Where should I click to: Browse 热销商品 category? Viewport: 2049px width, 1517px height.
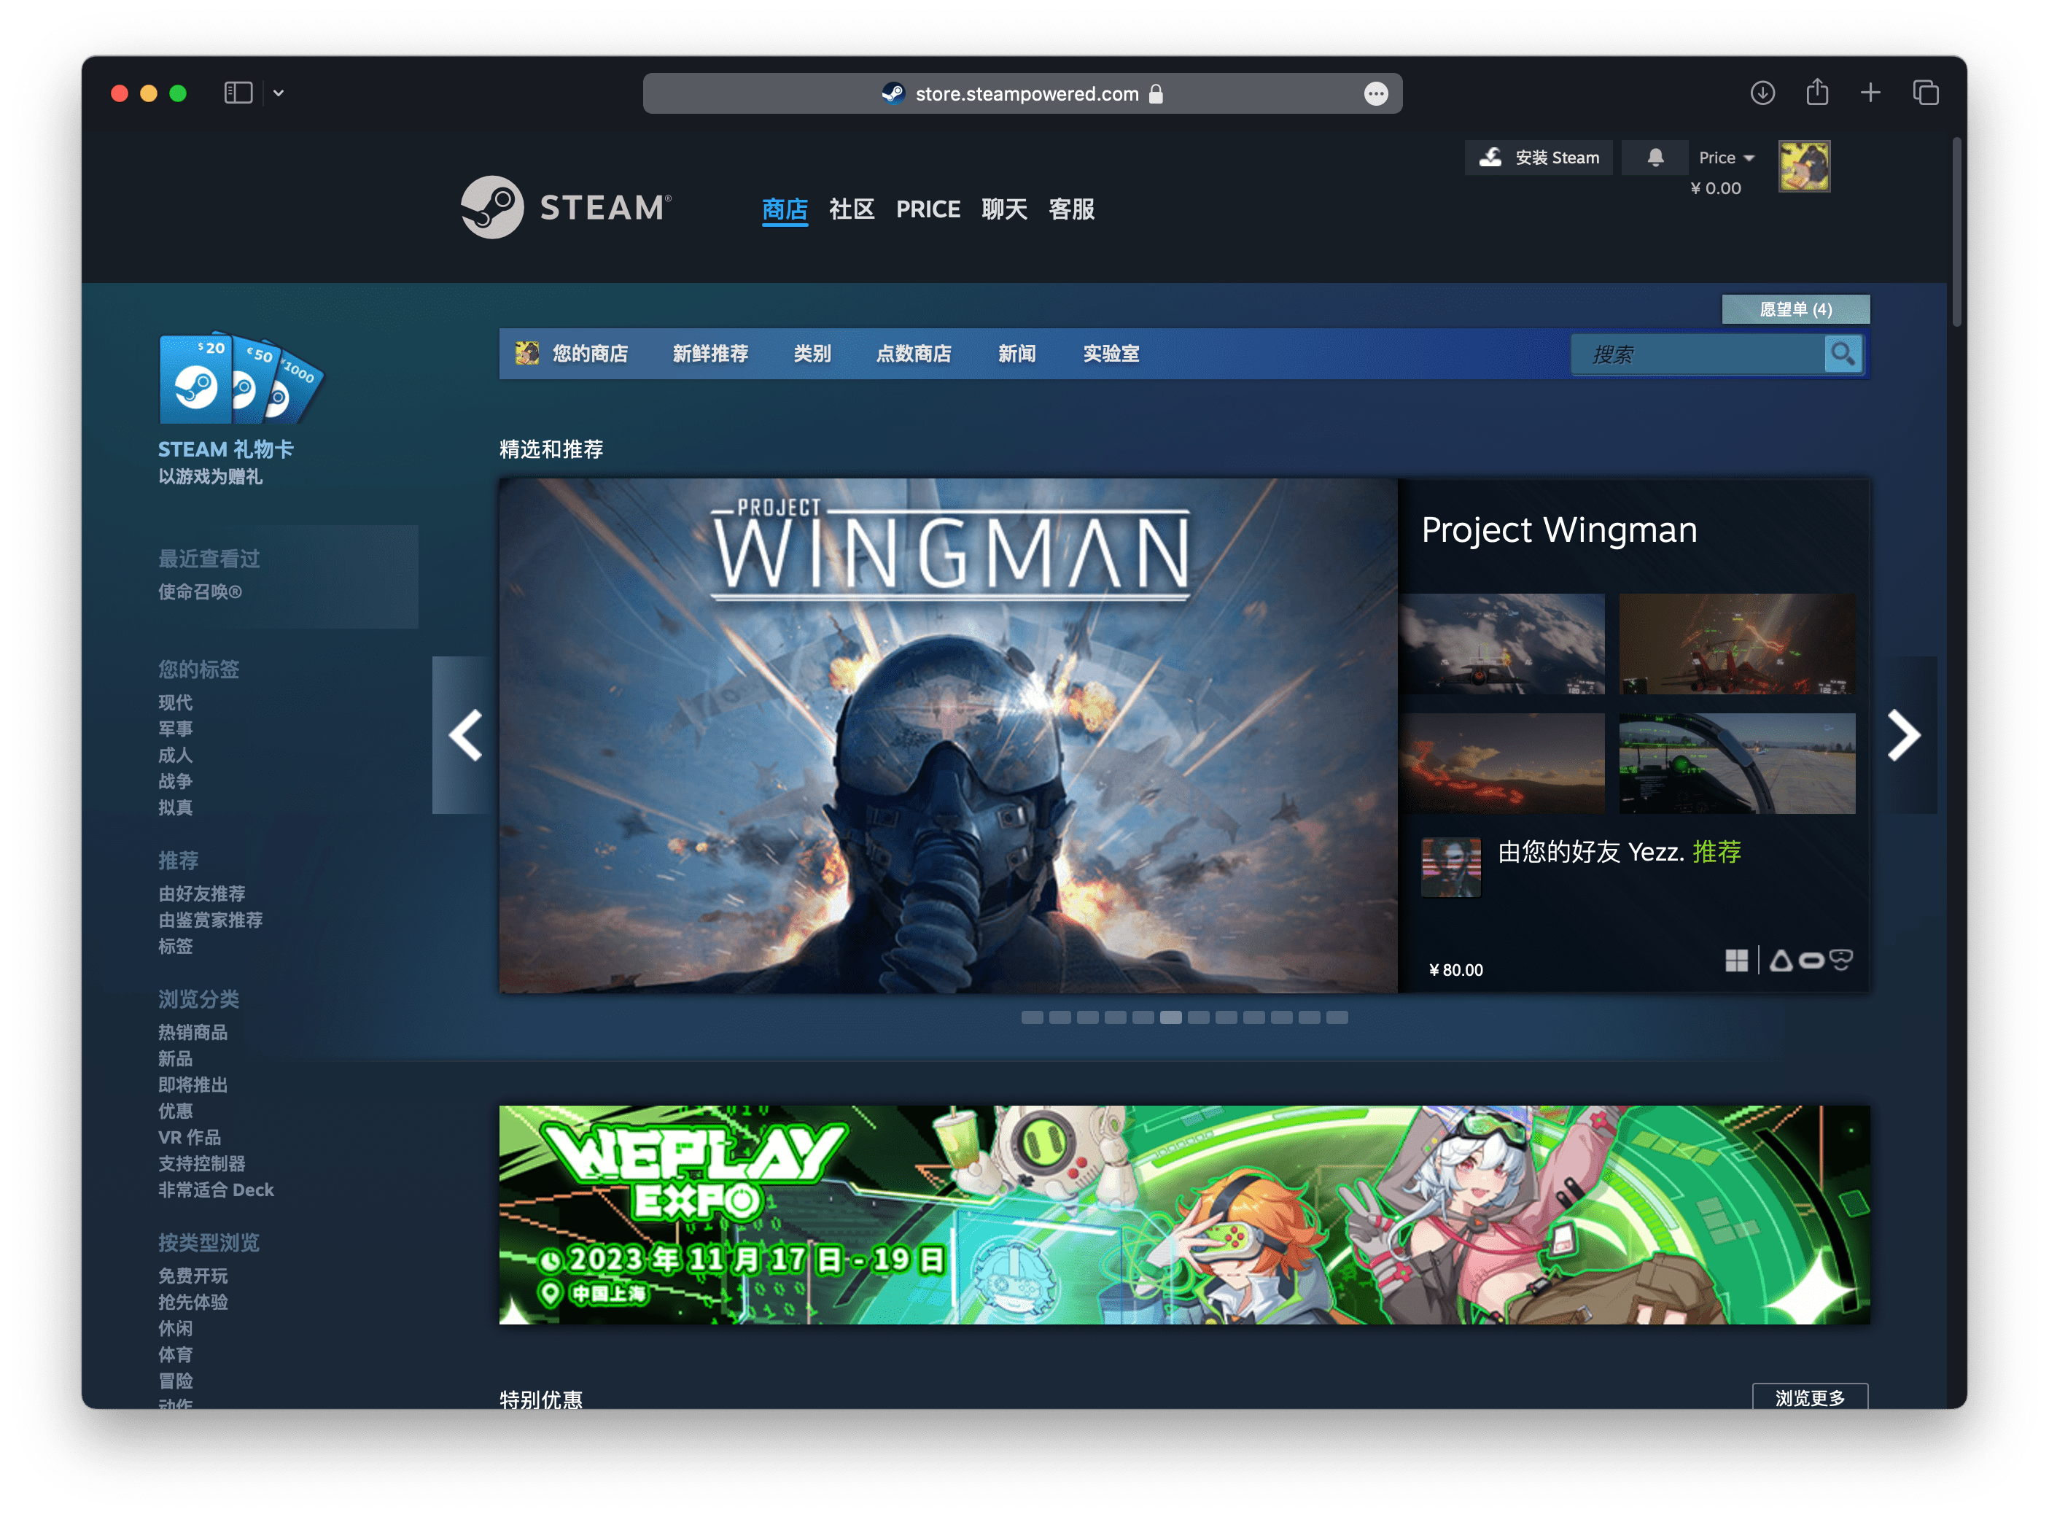tap(192, 1032)
